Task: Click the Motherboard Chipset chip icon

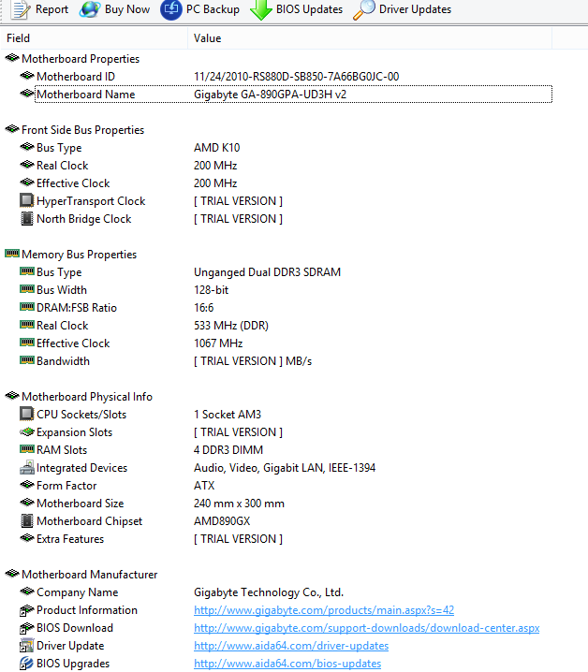Action: pyautogui.click(x=26, y=520)
